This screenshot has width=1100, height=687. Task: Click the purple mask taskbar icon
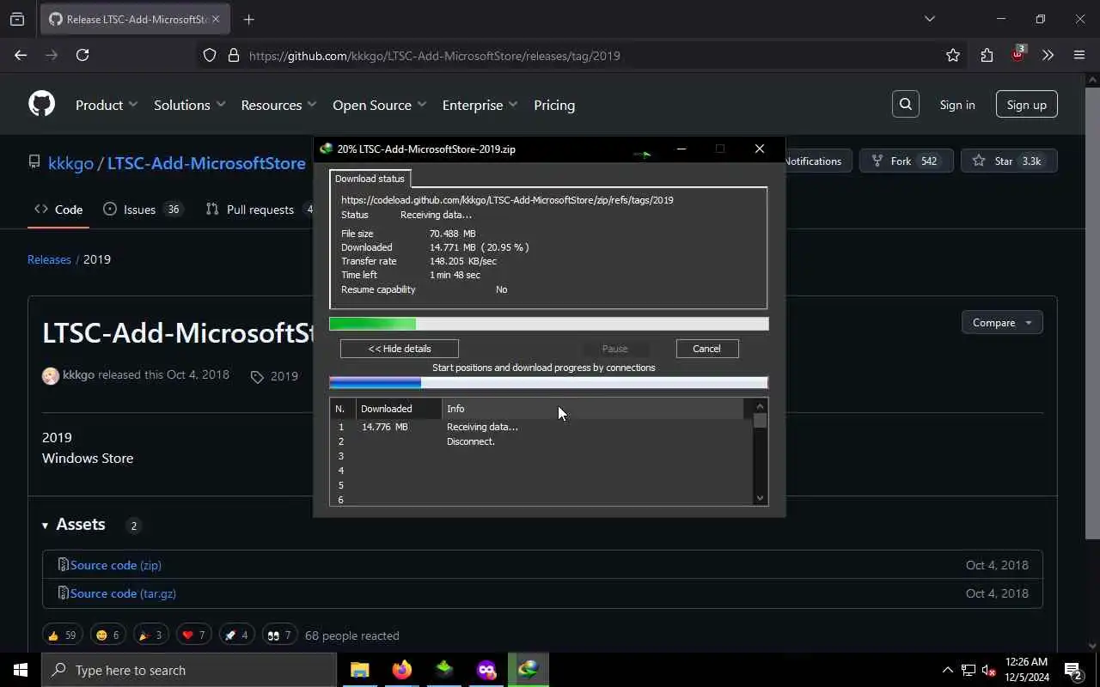tap(486, 670)
